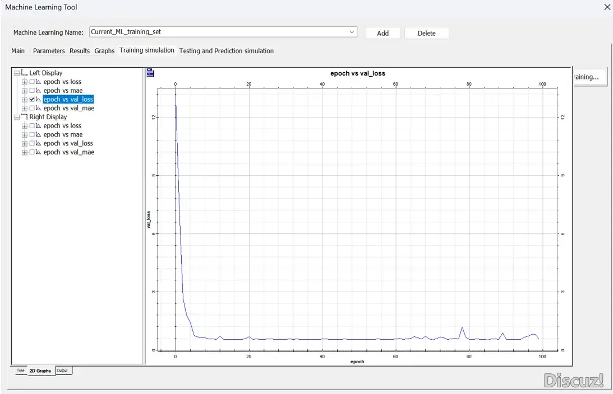Expand Left Display epoch vs val_loss node

click(25, 100)
